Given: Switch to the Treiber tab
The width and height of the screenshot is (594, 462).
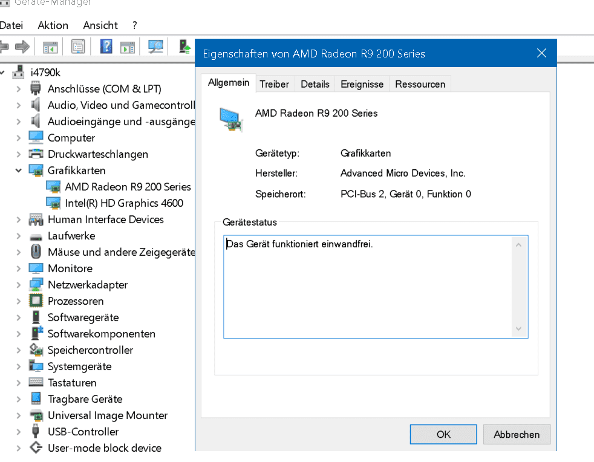Looking at the screenshot, I should (x=274, y=84).
